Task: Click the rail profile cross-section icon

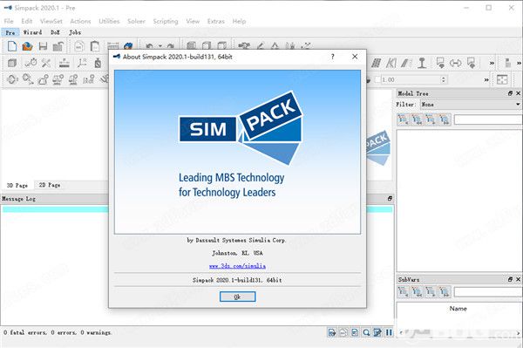Action: click(422, 63)
